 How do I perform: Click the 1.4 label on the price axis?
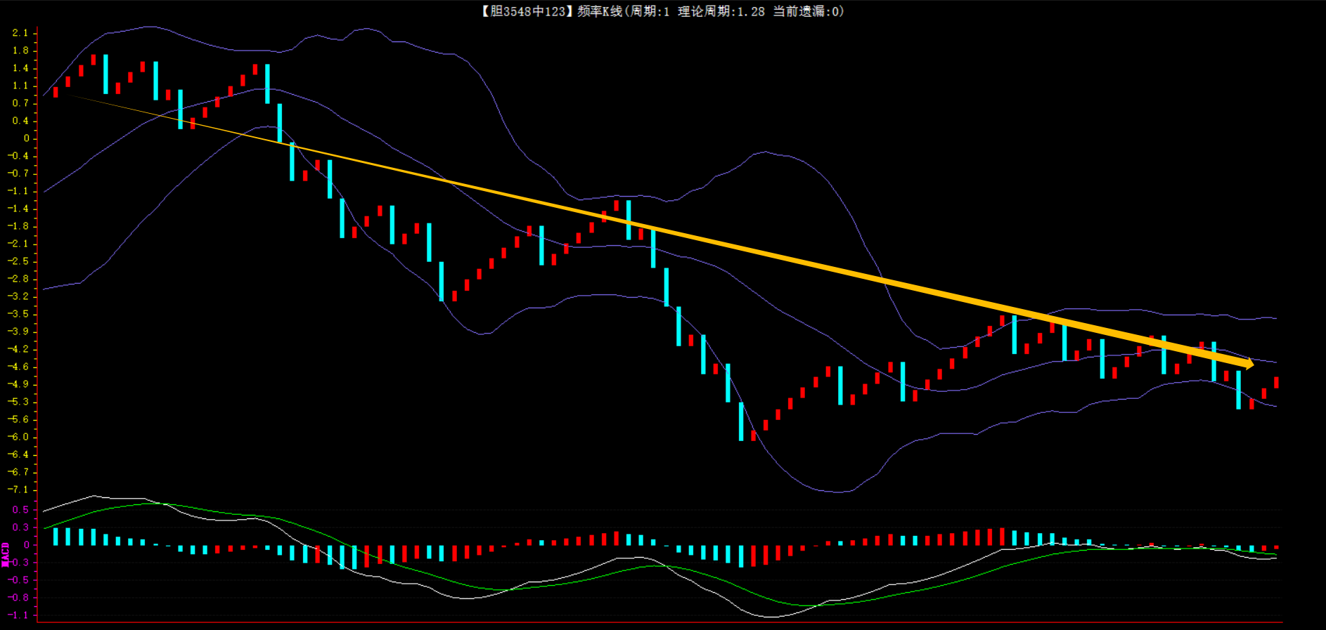[20, 68]
